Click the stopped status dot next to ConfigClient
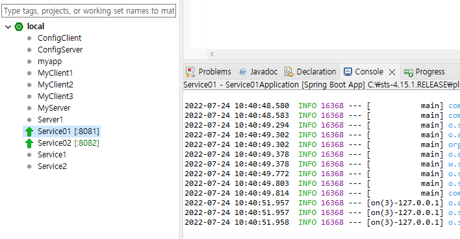Viewport: 460px width, 239px height. 29,38
